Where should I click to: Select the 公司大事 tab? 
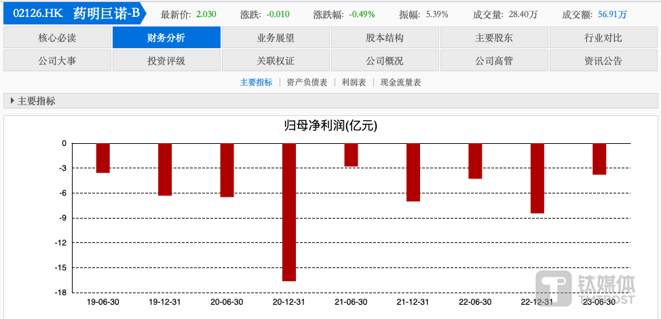tap(57, 60)
